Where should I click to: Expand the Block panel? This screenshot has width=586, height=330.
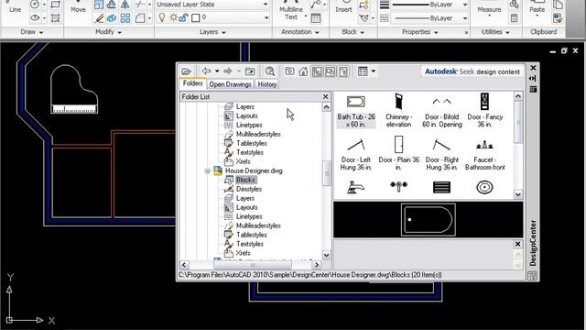pyautogui.click(x=353, y=32)
